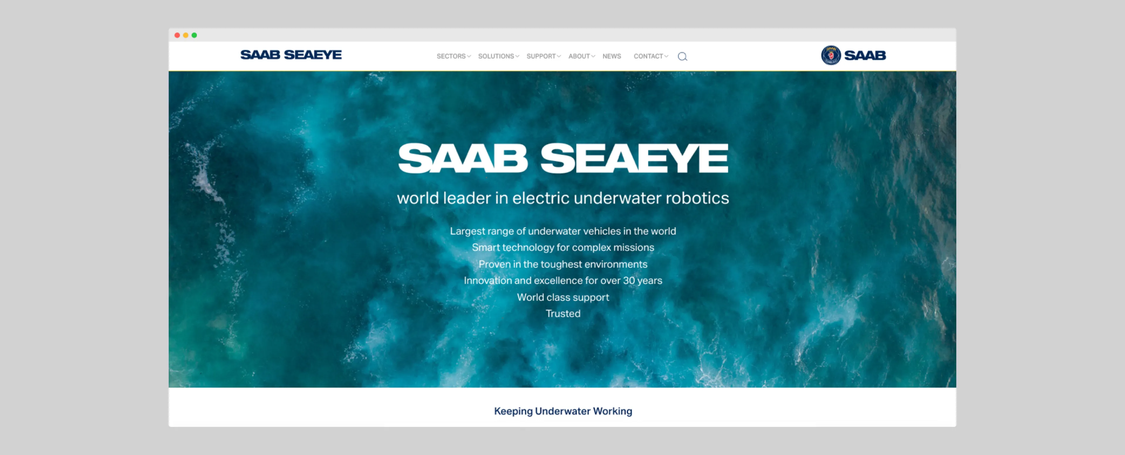
Task: Click 'Largest range of underwater vehicles' line
Action: [x=563, y=231]
